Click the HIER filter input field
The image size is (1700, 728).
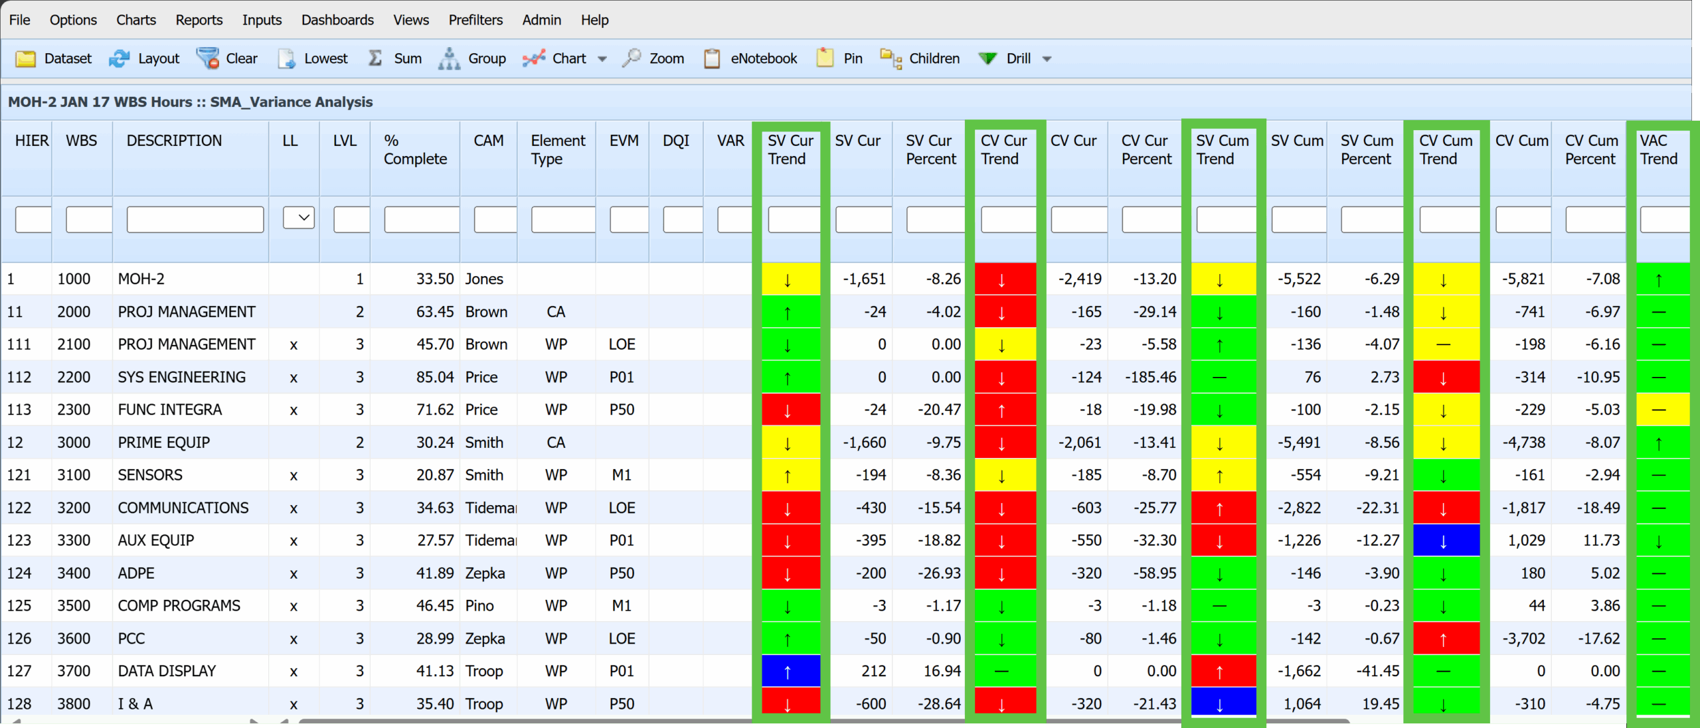point(33,219)
